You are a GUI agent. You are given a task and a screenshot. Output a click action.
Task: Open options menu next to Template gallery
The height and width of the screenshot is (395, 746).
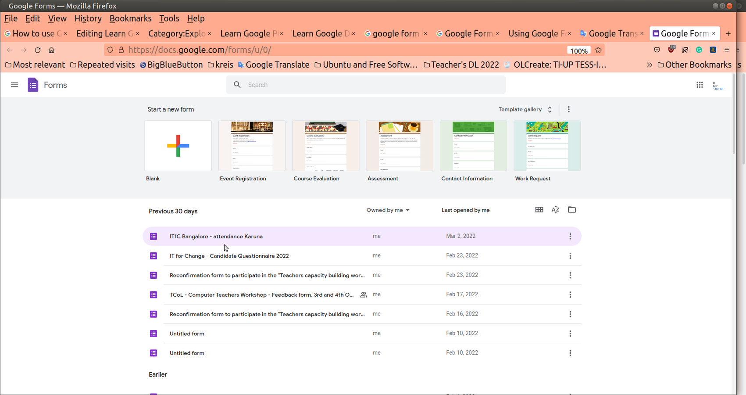pyautogui.click(x=568, y=109)
